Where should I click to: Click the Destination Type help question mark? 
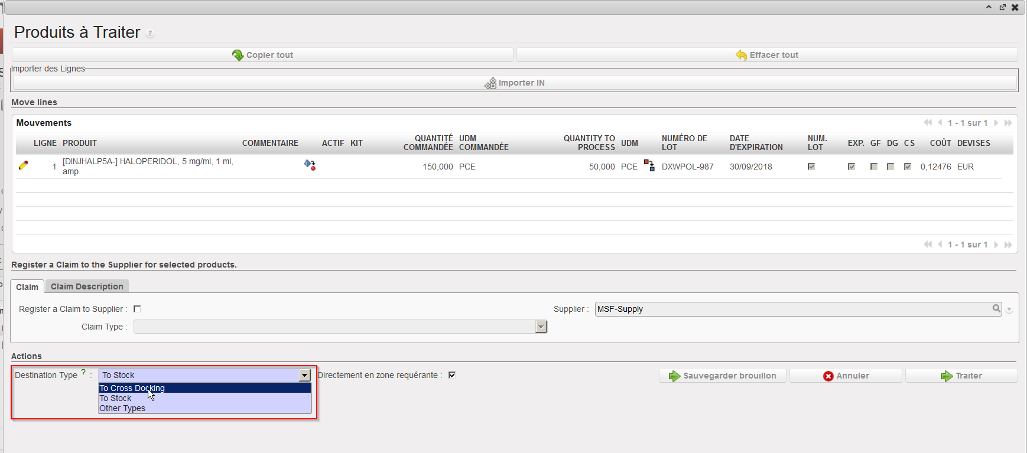tap(83, 372)
